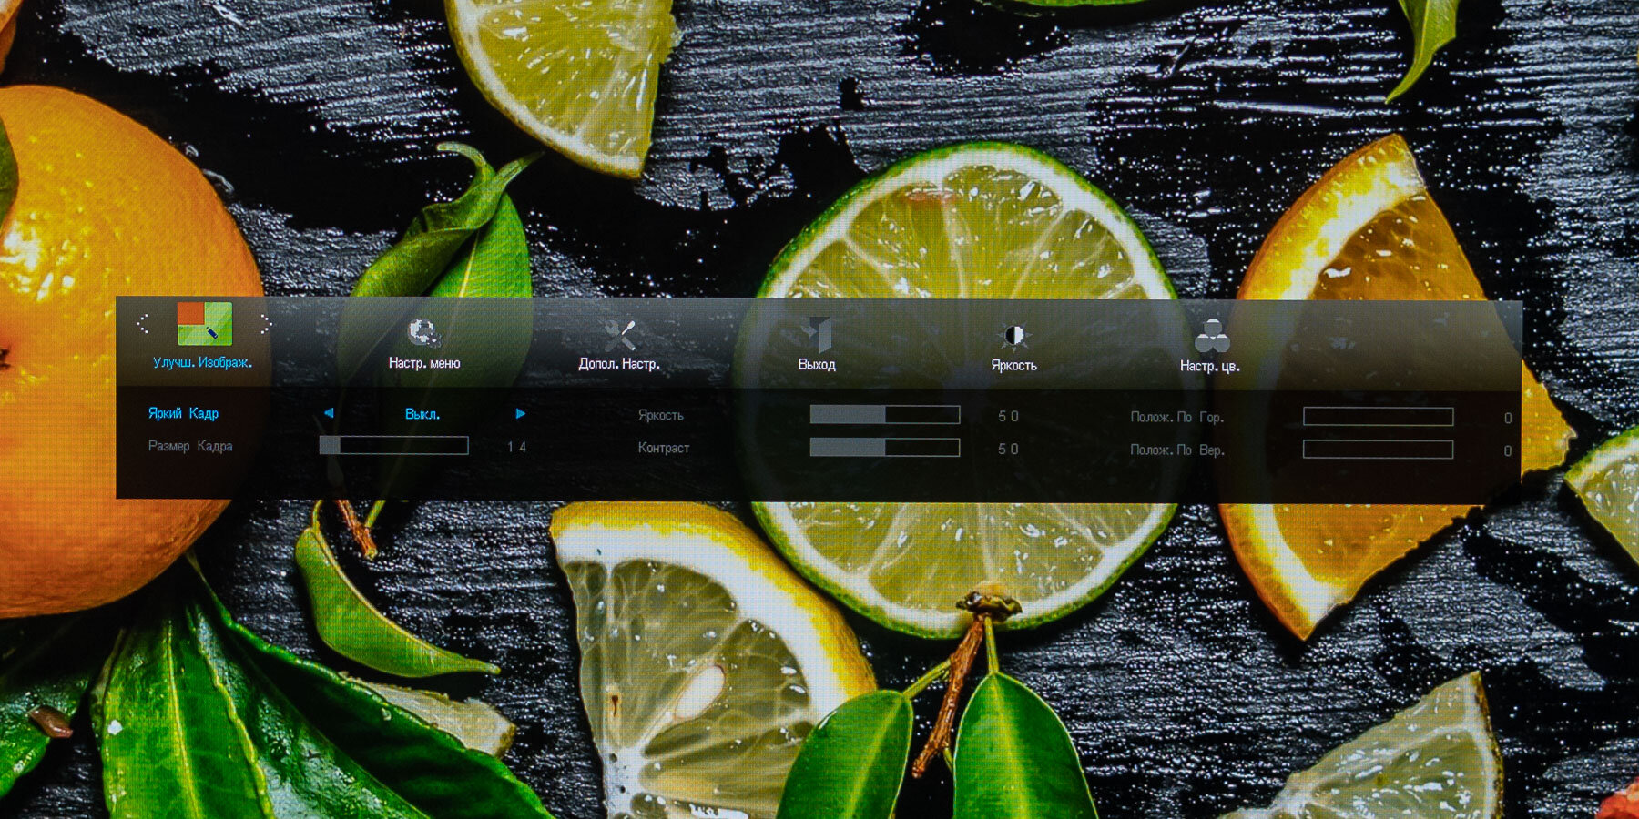This screenshot has width=1639, height=819.
Task: Click the Допол. Настр. label text
Action: pyautogui.click(x=619, y=364)
